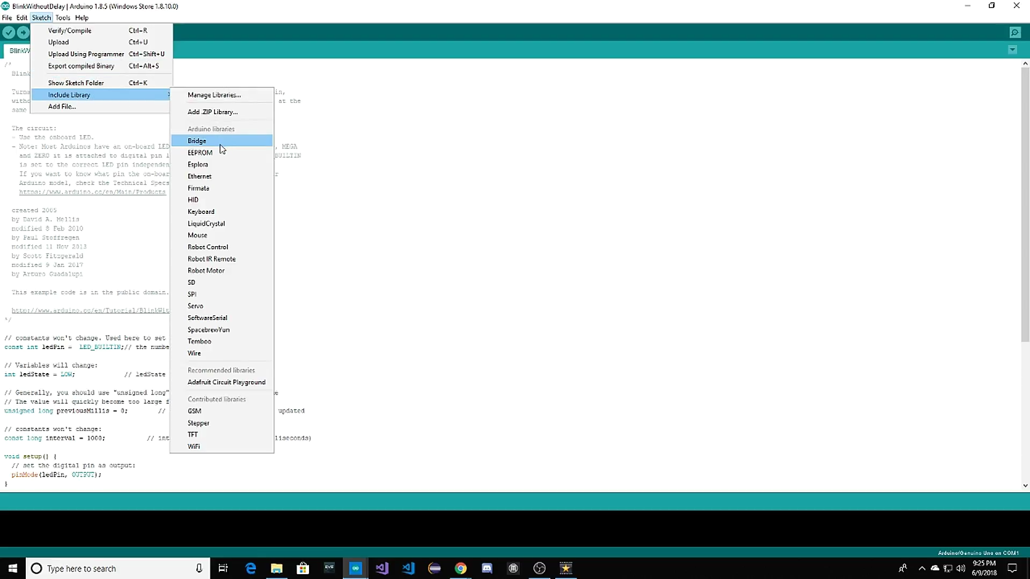Select Adafruit Circuit Playground library
Screen dimensions: 1030x579
pos(226,382)
